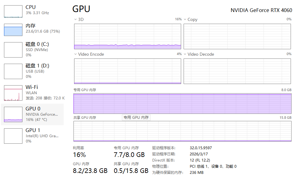Image resolution: width=298 pixels, height=176 pixels.
Task: Select the 磁盘 1 (D:) graph thumbnail
Action: click(13, 71)
